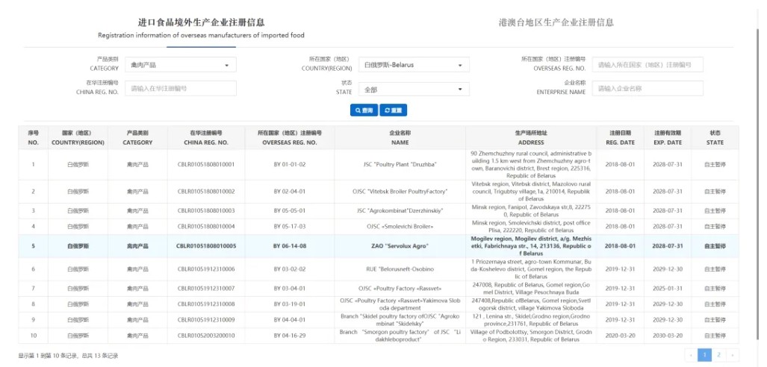
Task: Click the COUNTRY(REGION) column header
Action: click(78, 138)
